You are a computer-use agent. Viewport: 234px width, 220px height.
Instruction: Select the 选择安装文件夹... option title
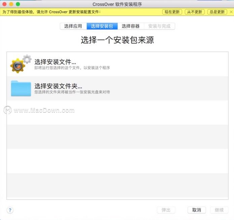(58, 86)
